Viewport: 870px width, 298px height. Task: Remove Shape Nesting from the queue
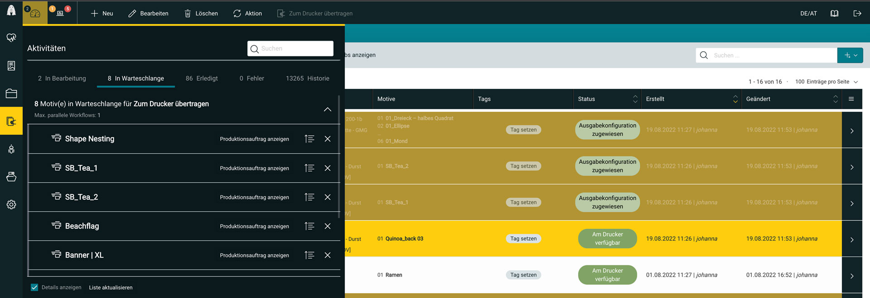click(x=327, y=139)
